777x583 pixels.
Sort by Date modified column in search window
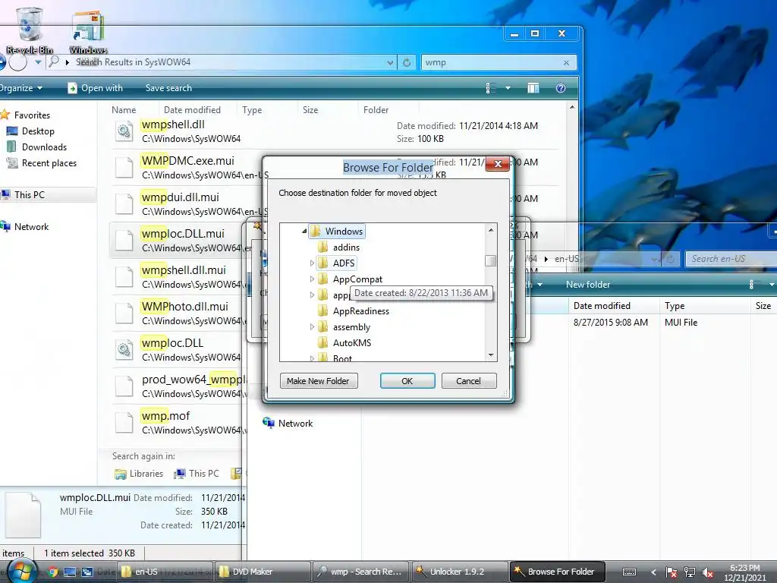click(x=192, y=109)
